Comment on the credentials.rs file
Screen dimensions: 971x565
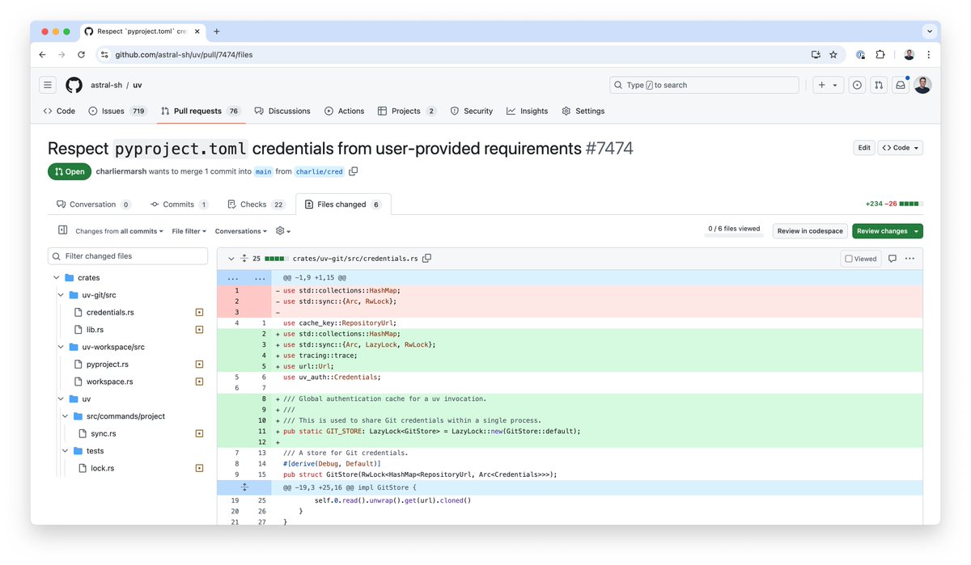point(892,259)
